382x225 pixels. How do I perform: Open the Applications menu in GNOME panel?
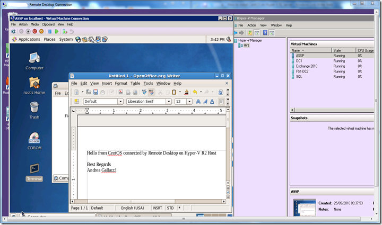tap(29, 39)
